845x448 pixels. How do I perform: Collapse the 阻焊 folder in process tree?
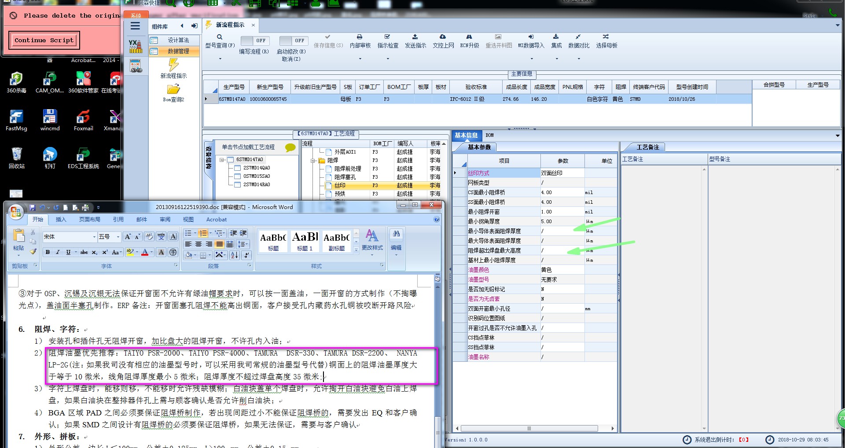click(x=313, y=161)
